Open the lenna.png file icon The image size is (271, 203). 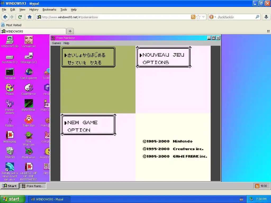10,137
